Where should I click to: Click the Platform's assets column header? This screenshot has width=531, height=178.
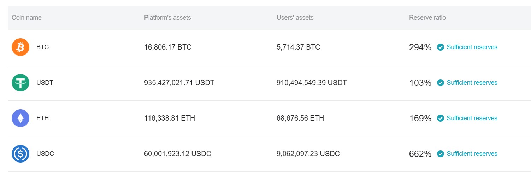click(167, 18)
